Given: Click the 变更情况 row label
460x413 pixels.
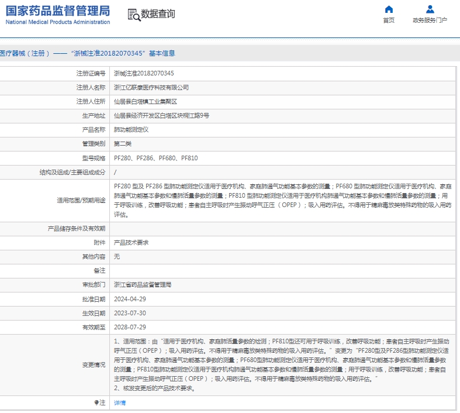Looking at the screenshot, I should tap(94, 365).
